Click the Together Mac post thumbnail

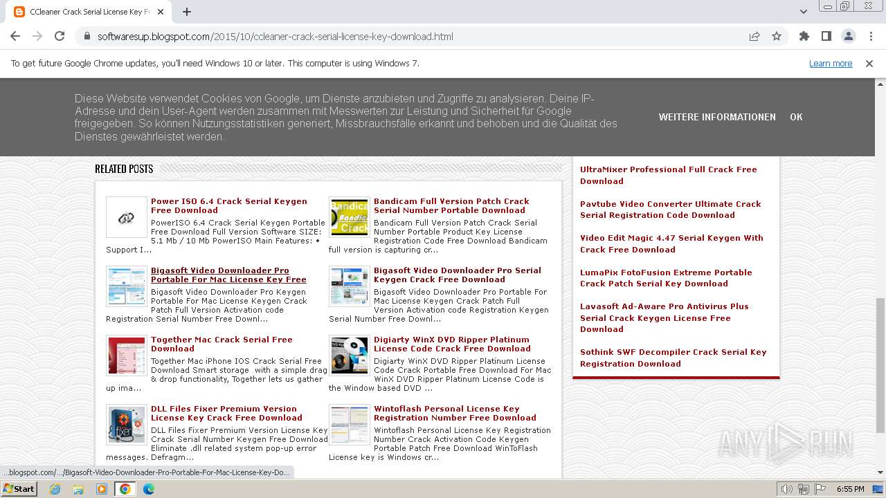127,356
